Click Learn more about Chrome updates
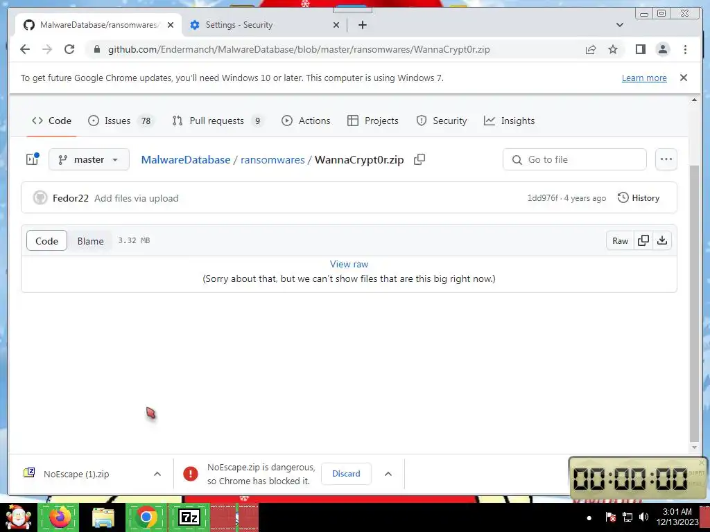The height and width of the screenshot is (532, 710). tap(644, 78)
